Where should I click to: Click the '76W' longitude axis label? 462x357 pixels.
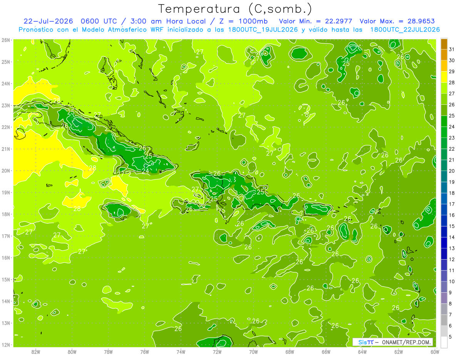(144, 351)
